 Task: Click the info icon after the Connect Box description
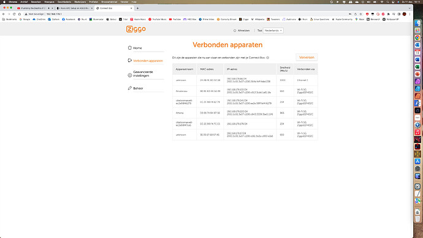(x=268, y=58)
